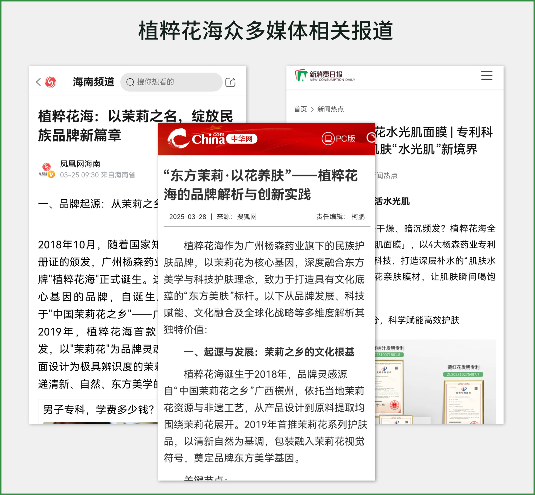Click the breadcrumb chevron separator
The image size is (535, 495).
coord(312,109)
